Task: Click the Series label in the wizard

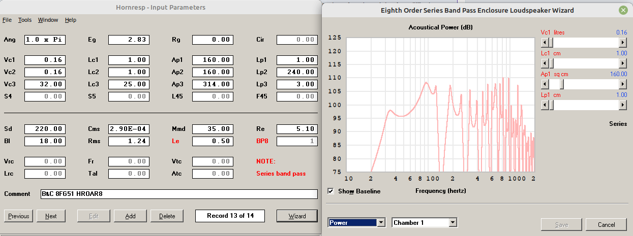Action: click(618, 124)
